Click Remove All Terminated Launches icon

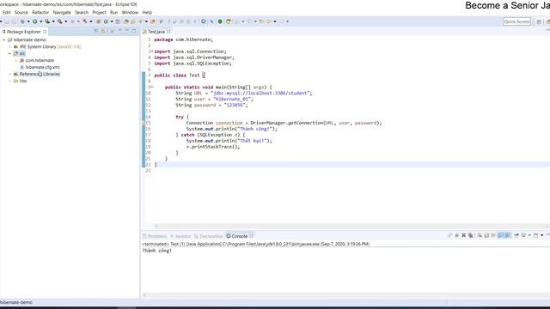coord(471,235)
